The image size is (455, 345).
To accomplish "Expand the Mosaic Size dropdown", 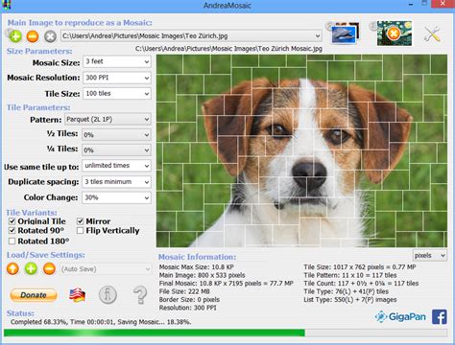I will [x=117, y=61].
